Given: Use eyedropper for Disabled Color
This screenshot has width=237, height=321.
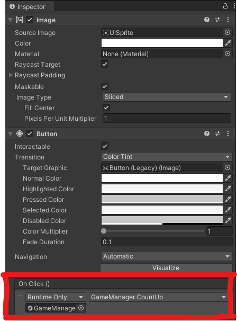Looking at the screenshot, I should coord(228,220).
